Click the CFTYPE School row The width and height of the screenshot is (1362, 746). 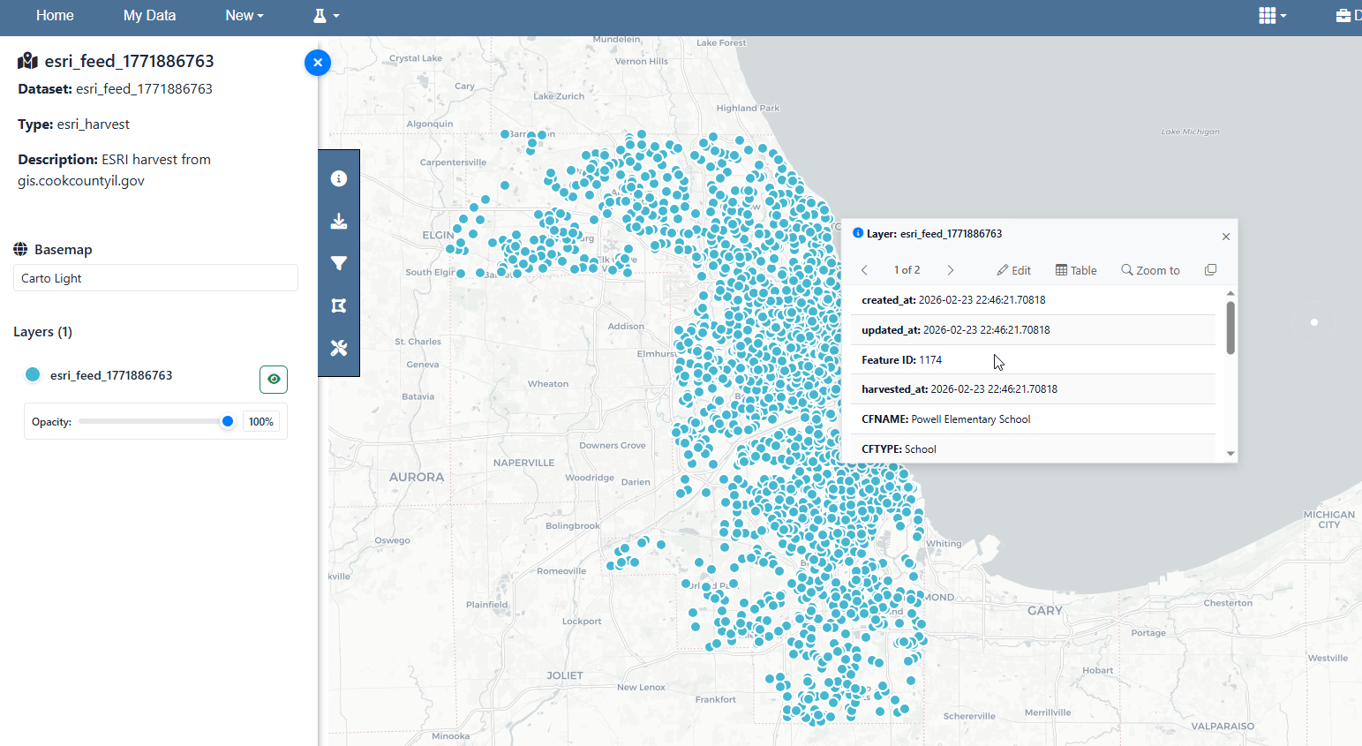[1033, 448]
